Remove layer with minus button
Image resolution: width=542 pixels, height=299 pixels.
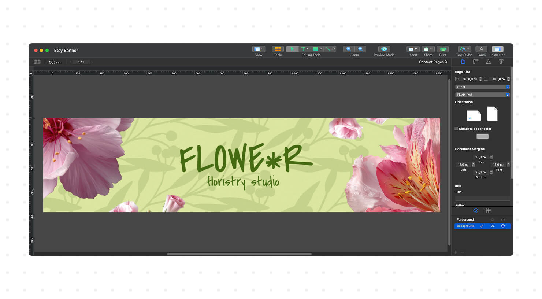click(x=462, y=252)
